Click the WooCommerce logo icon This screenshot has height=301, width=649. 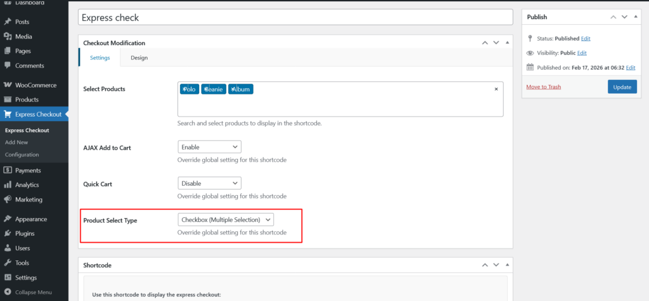click(8, 85)
